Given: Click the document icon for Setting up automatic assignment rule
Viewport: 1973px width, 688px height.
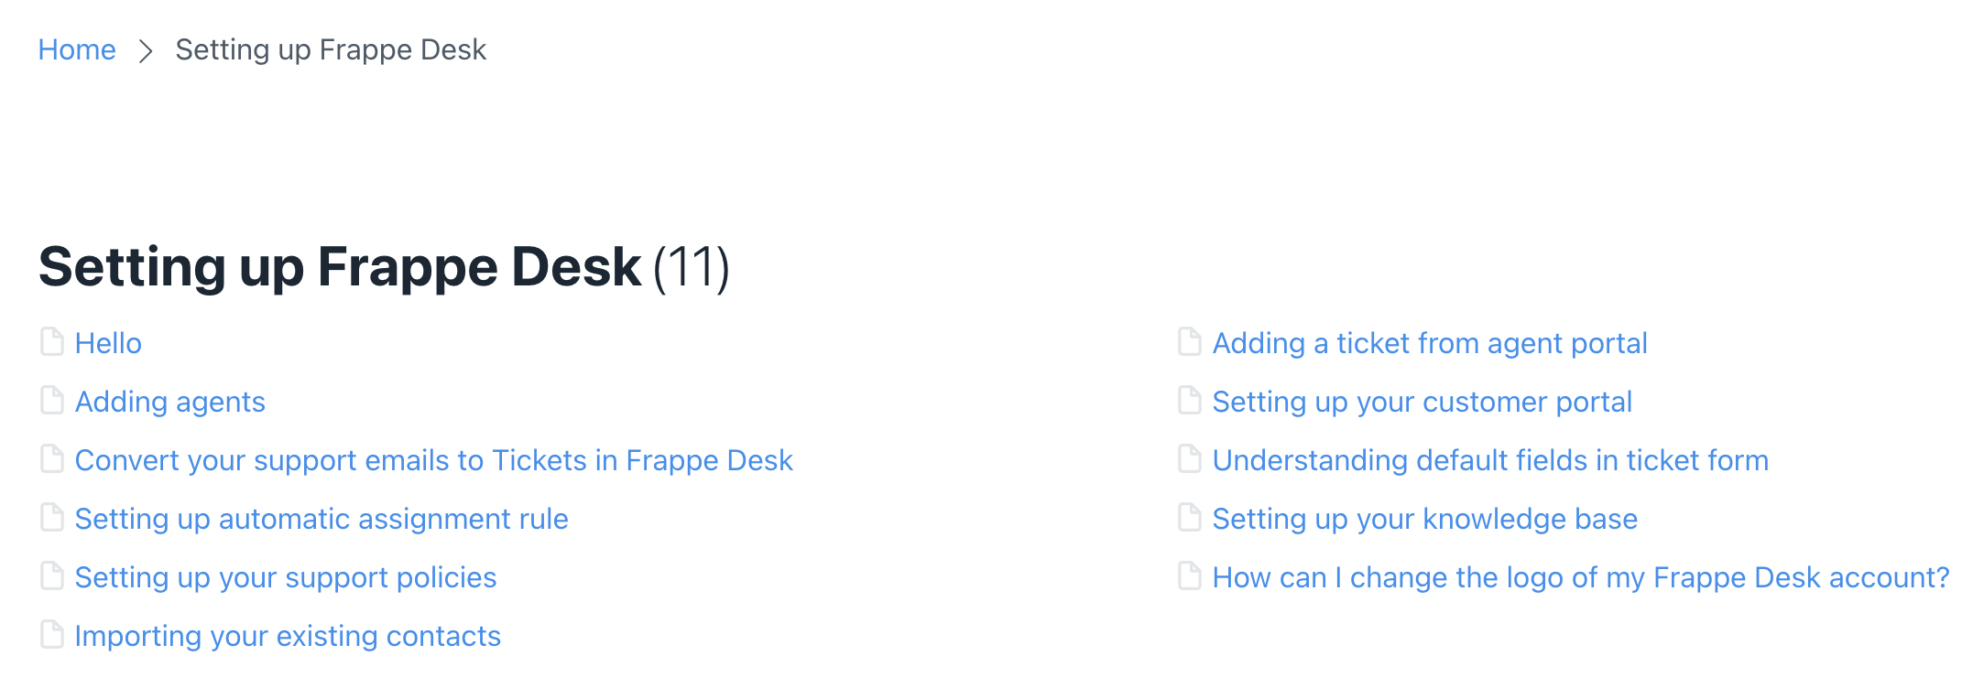Looking at the screenshot, I should click(51, 518).
